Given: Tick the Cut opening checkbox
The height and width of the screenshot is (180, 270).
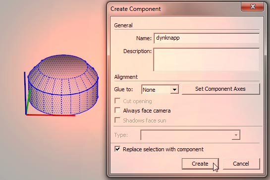Looking at the screenshot, I should coord(117,101).
